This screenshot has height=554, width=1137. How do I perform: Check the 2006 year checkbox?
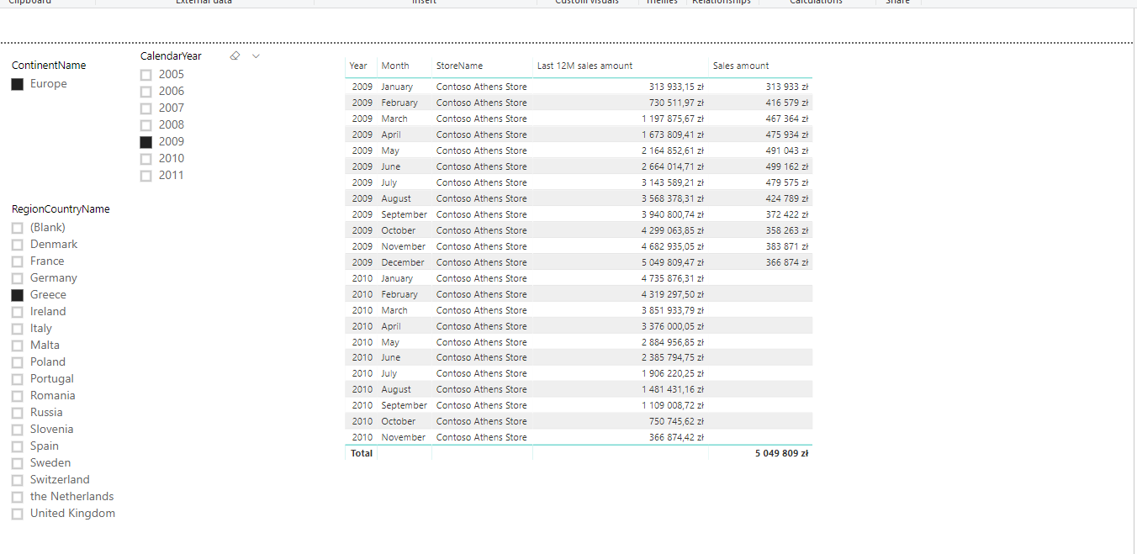[x=146, y=92]
